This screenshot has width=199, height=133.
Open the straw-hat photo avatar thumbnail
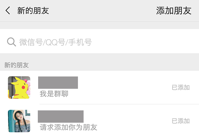point(19,121)
